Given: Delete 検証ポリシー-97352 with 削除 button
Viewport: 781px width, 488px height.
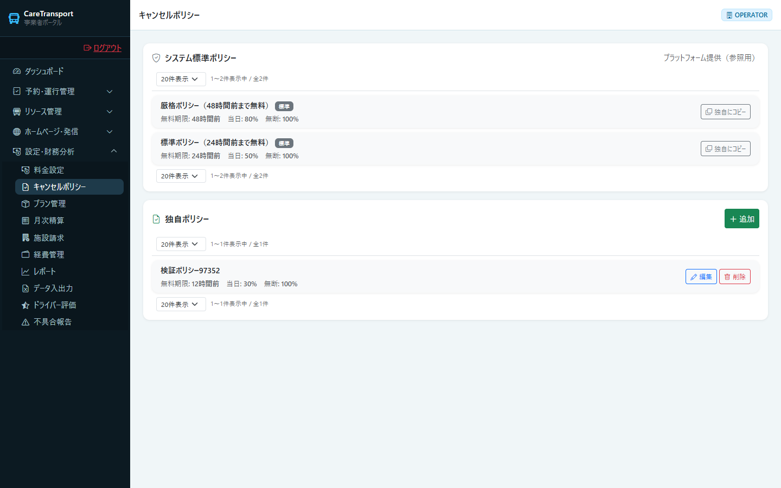Looking at the screenshot, I should coord(735,277).
